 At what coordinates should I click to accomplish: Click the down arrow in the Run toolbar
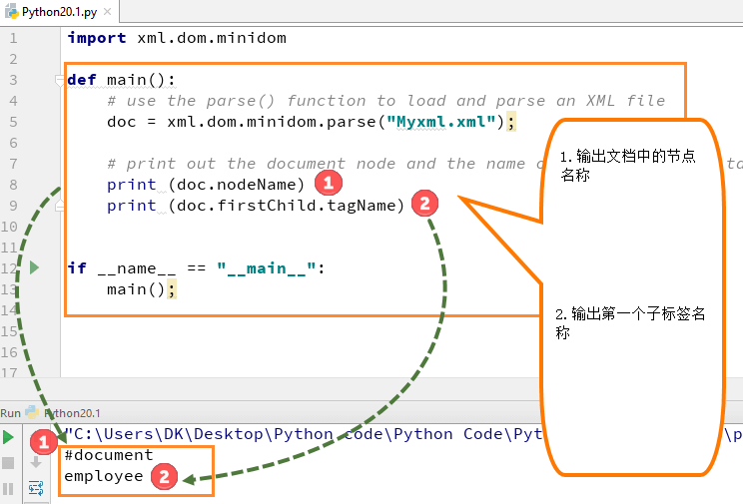(x=36, y=462)
